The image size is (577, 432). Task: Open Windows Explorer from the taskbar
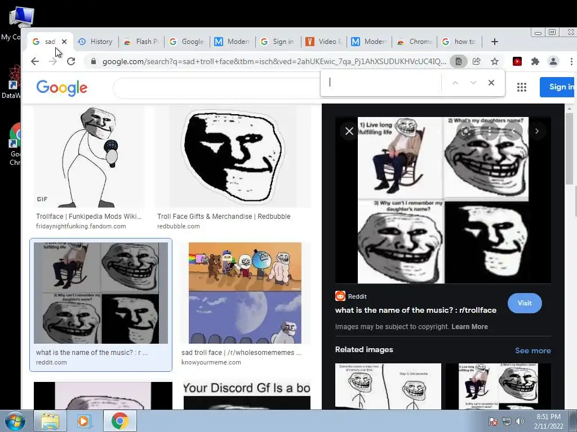coord(50,421)
